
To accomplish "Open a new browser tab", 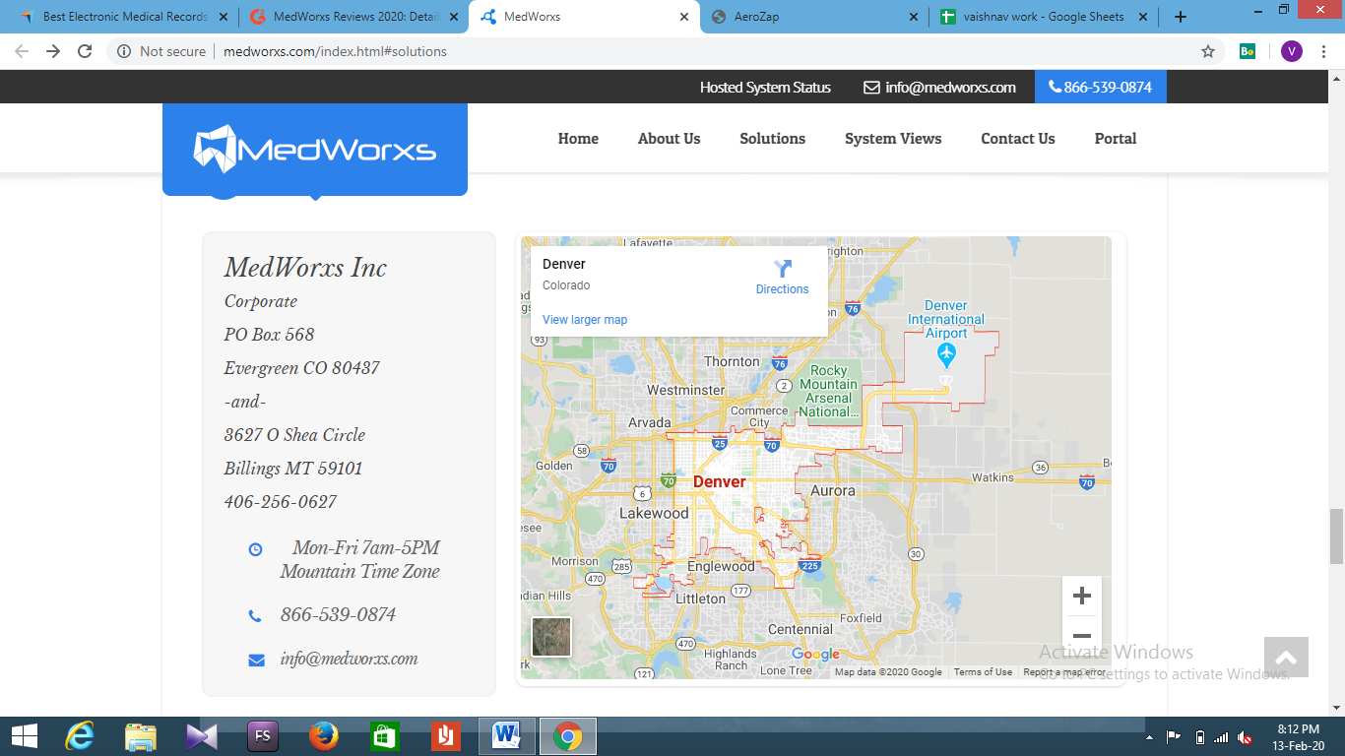I will click(1181, 17).
